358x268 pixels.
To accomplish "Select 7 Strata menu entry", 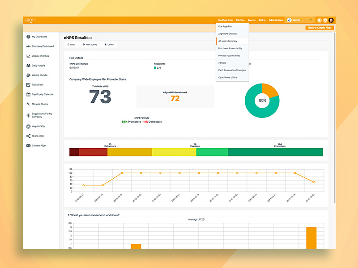I will [x=232, y=63].
